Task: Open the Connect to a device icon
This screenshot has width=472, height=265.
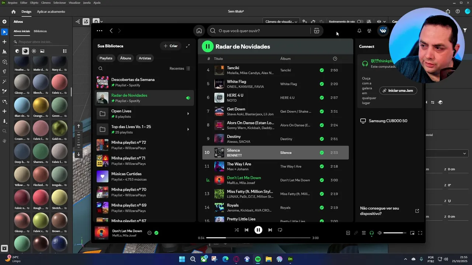Action: coord(371,233)
